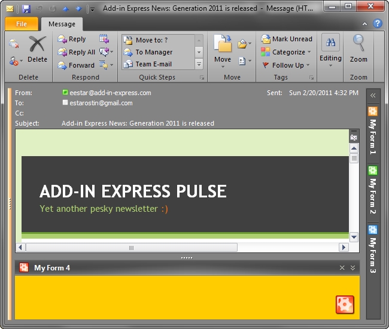Click recipient estarostin@gmail.com
The image size is (389, 329).
point(101,103)
